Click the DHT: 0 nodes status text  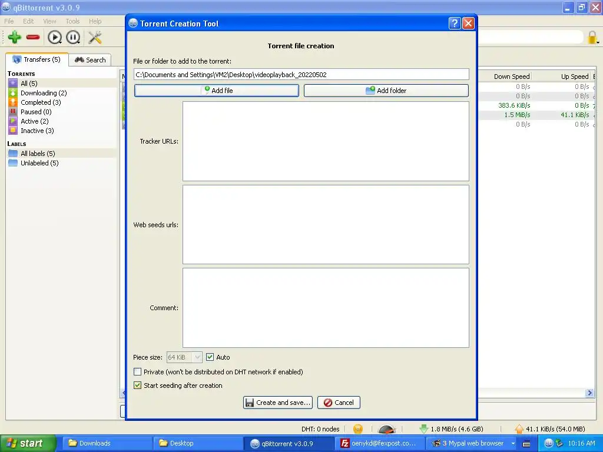[x=320, y=429]
